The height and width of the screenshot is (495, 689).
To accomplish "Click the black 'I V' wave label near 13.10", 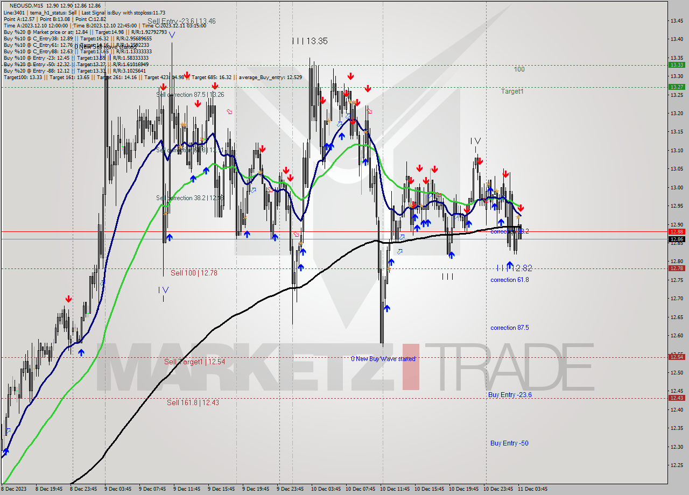I will coord(475,141).
